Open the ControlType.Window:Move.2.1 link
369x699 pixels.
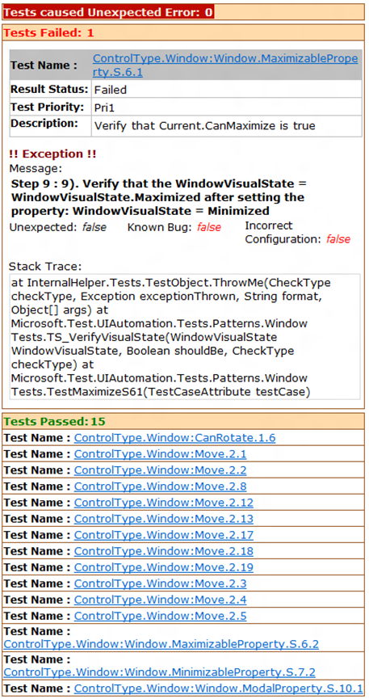[160, 454]
